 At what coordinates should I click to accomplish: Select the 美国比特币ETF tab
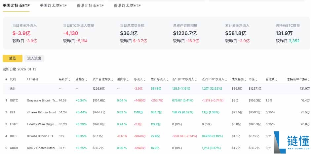pyautogui.click(x=16, y=6)
